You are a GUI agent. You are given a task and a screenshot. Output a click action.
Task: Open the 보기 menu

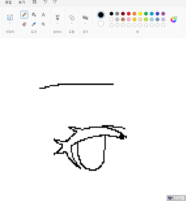coord(22,2)
